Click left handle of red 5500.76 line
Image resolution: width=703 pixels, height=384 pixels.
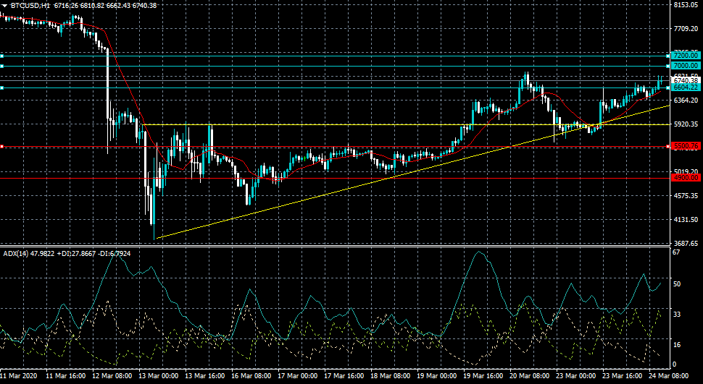click(1, 147)
